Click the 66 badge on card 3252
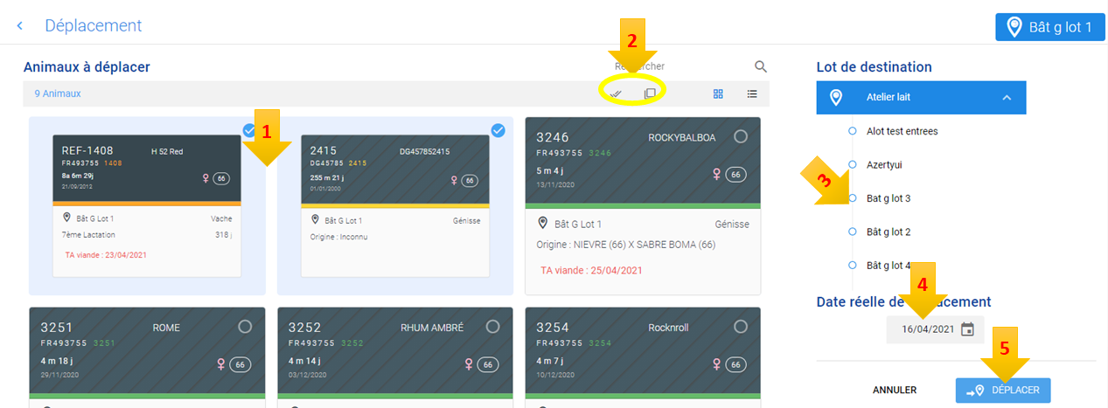 click(488, 364)
